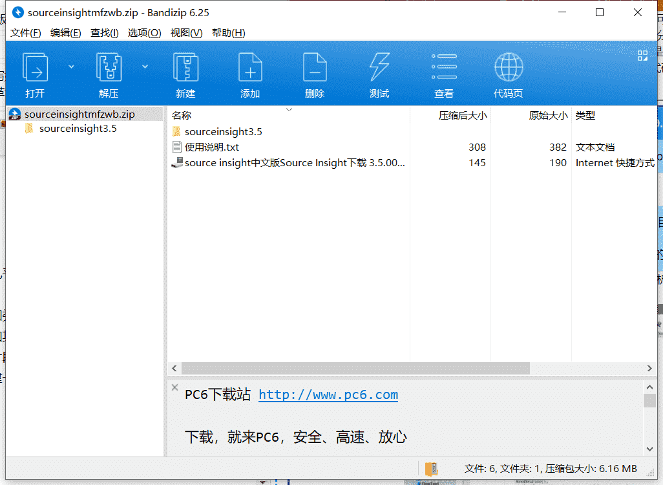663x485 pixels.
Task: Minimize the Bandizip window
Action: [x=562, y=13]
